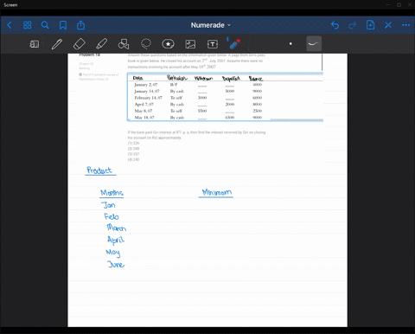Select the Text box tool
The height and width of the screenshot is (334, 415).
(213, 44)
